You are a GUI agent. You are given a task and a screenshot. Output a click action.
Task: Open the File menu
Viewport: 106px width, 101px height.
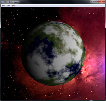click(3, 6)
